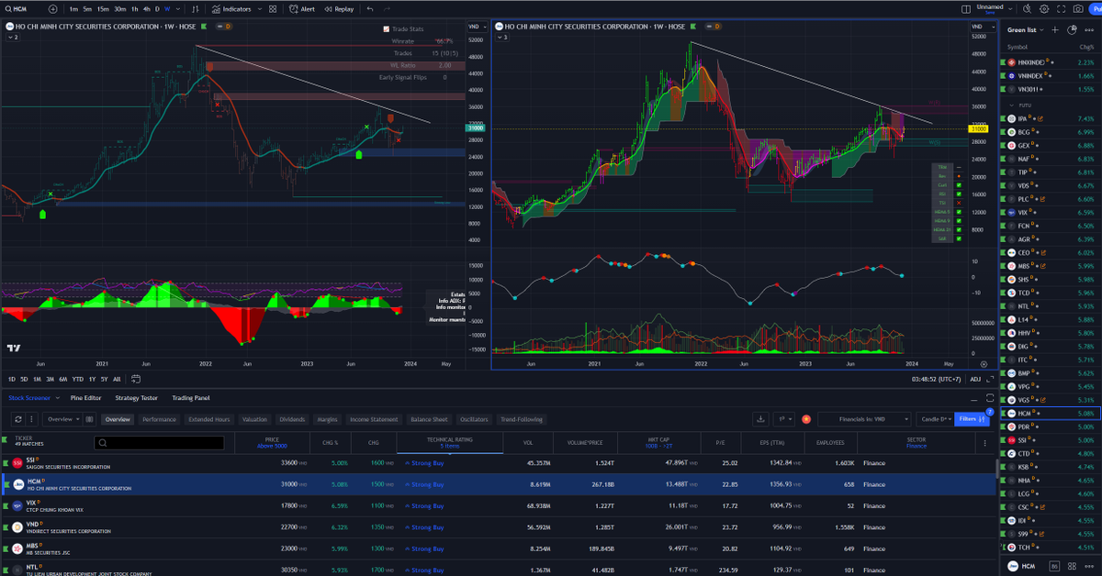Undo the last chart action
This screenshot has width=1102, height=576.
[x=370, y=8]
